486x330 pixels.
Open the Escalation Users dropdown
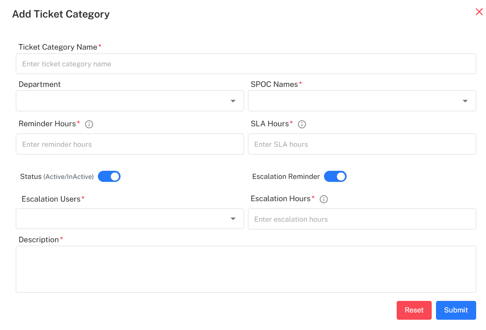(x=130, y=219)
